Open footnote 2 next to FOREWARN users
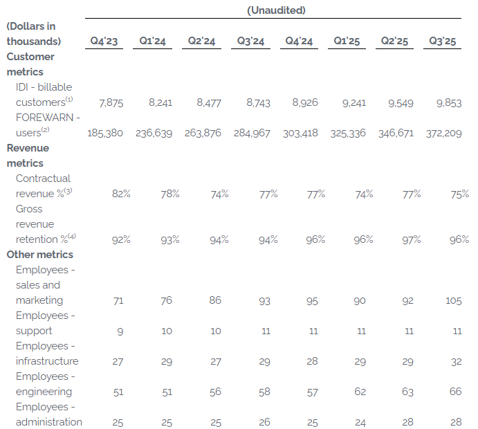Image resolution: width=478 pixels, height=429 pixels. [45, 130]
